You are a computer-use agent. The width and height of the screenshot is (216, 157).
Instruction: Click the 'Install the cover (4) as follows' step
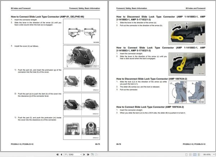26,46
